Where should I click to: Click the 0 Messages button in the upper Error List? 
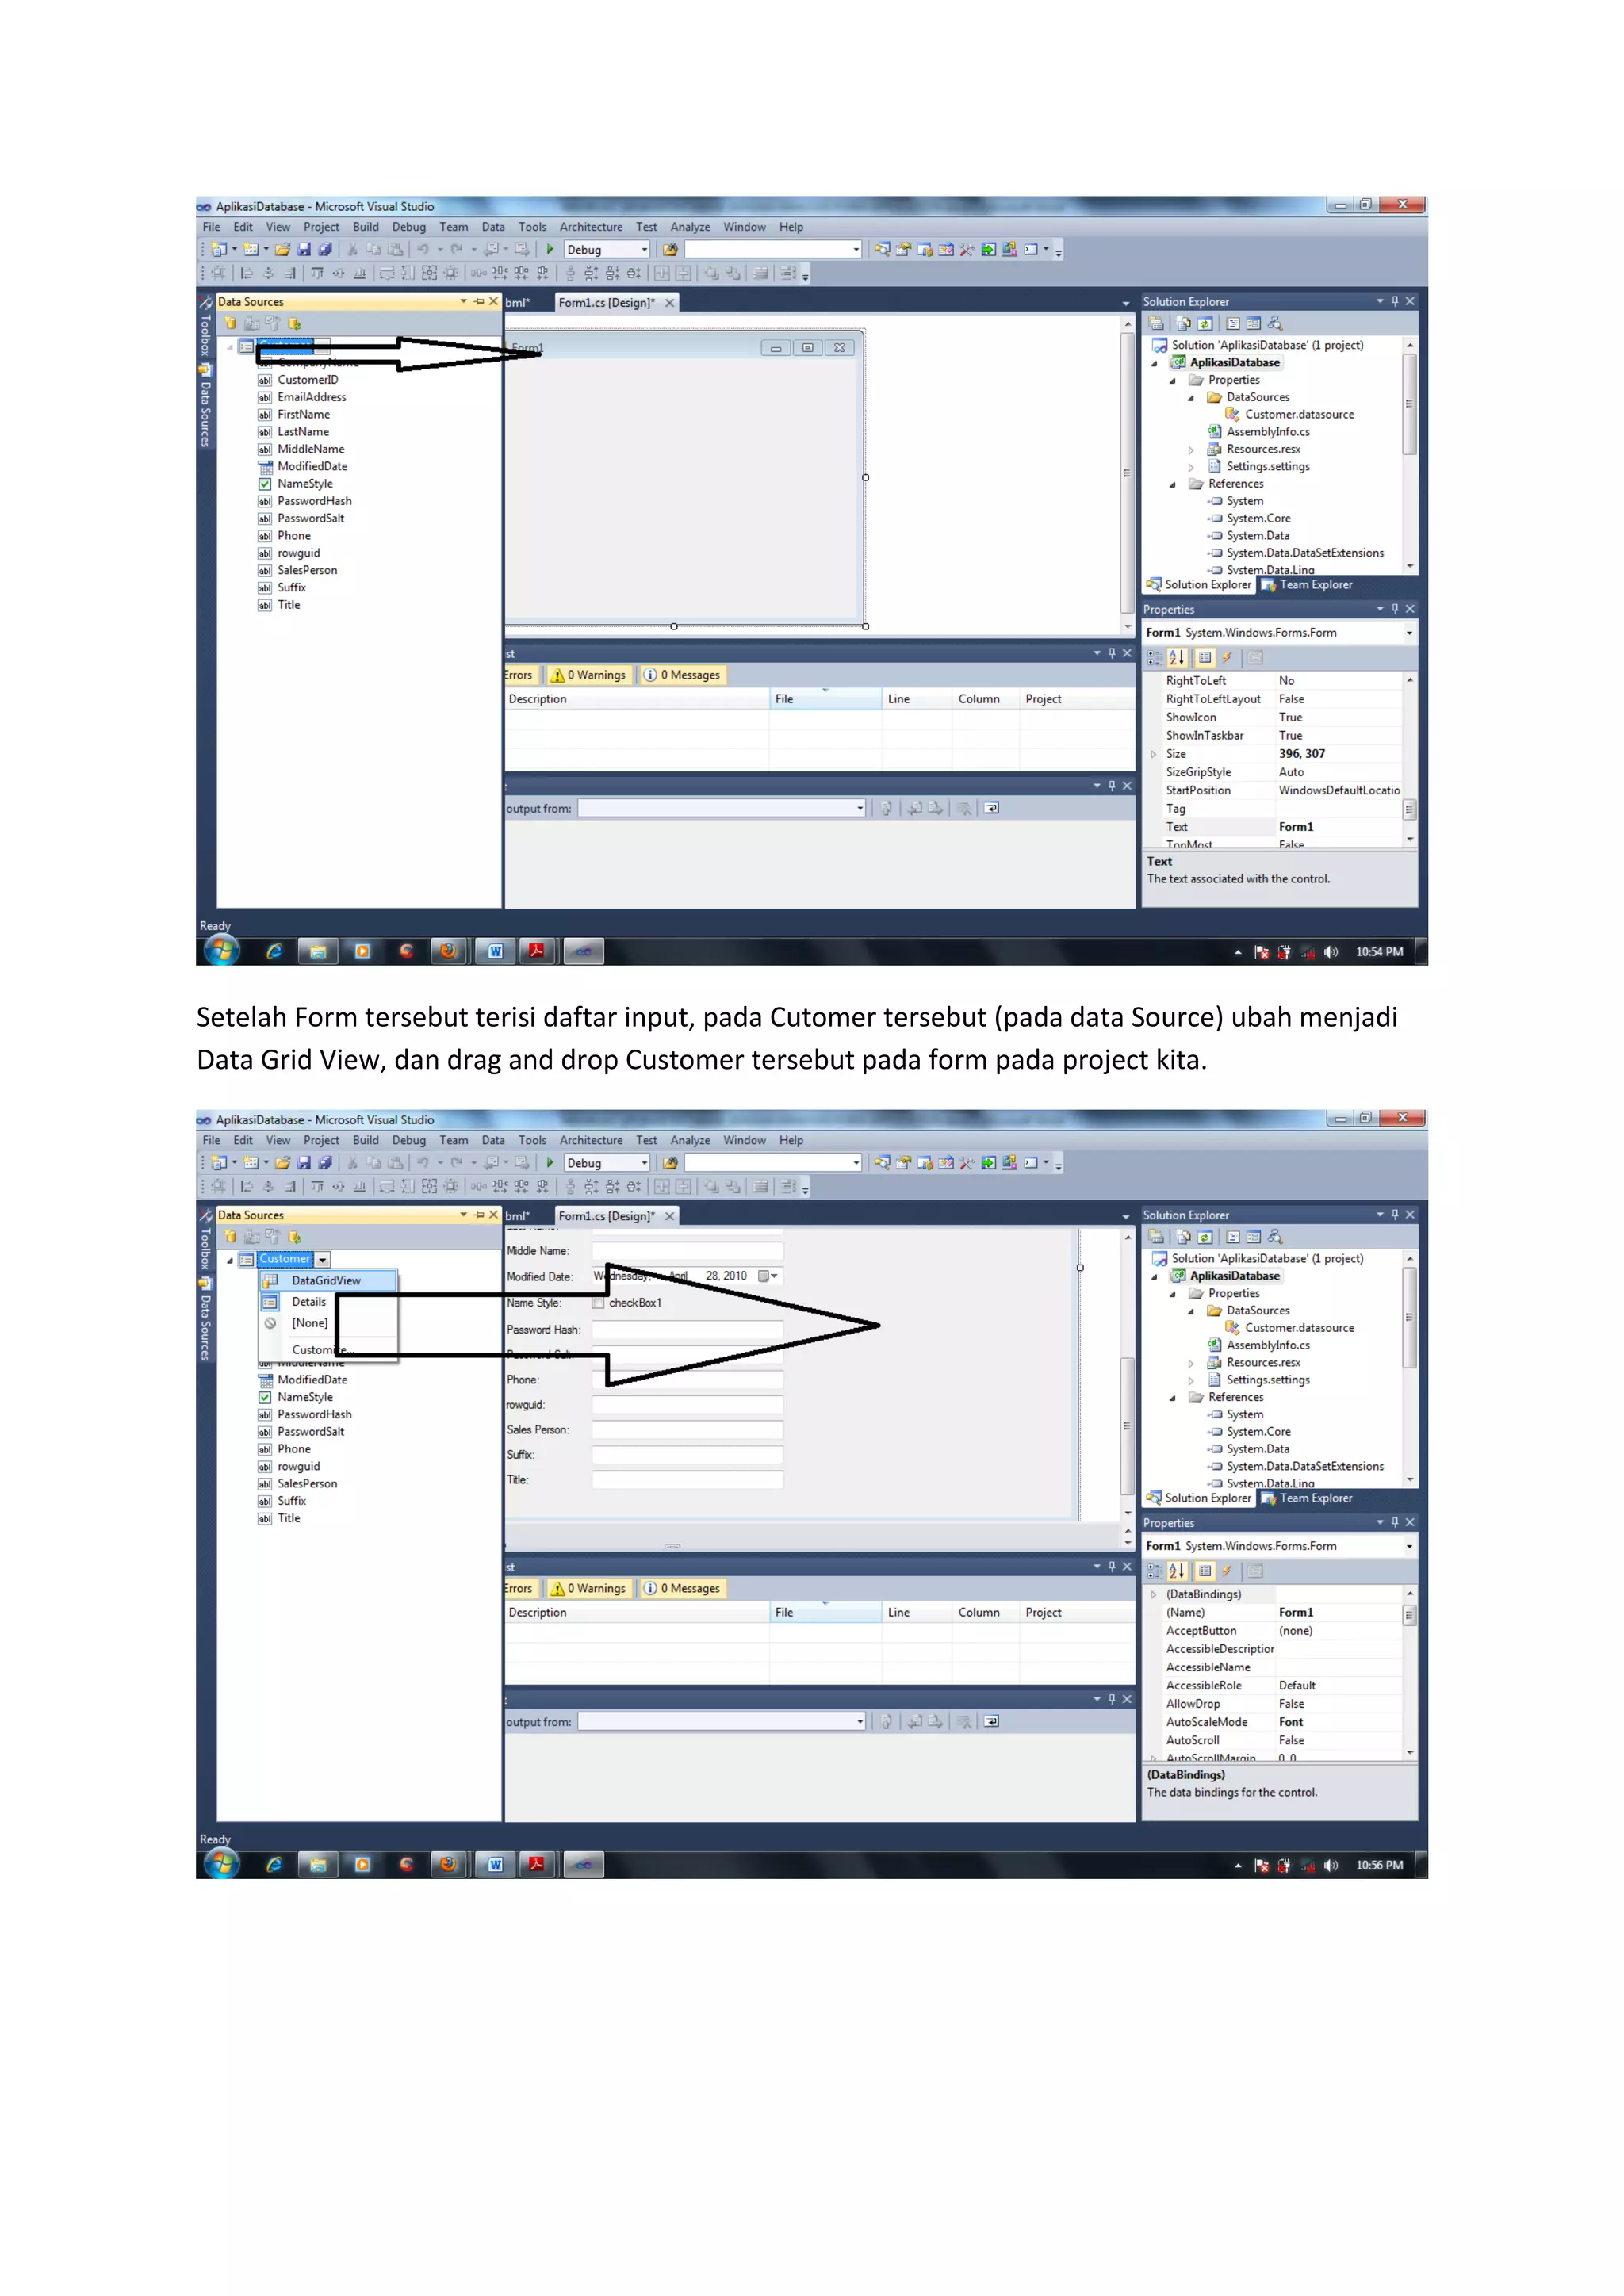(682, 675)
